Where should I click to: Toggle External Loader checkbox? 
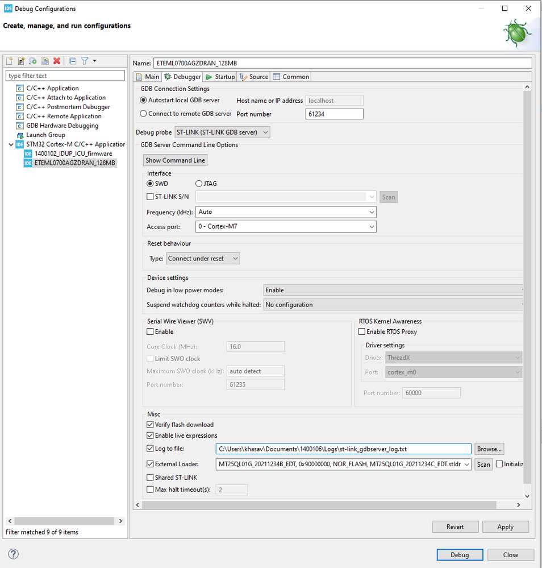pyautogui.click(x=150, y=464)
